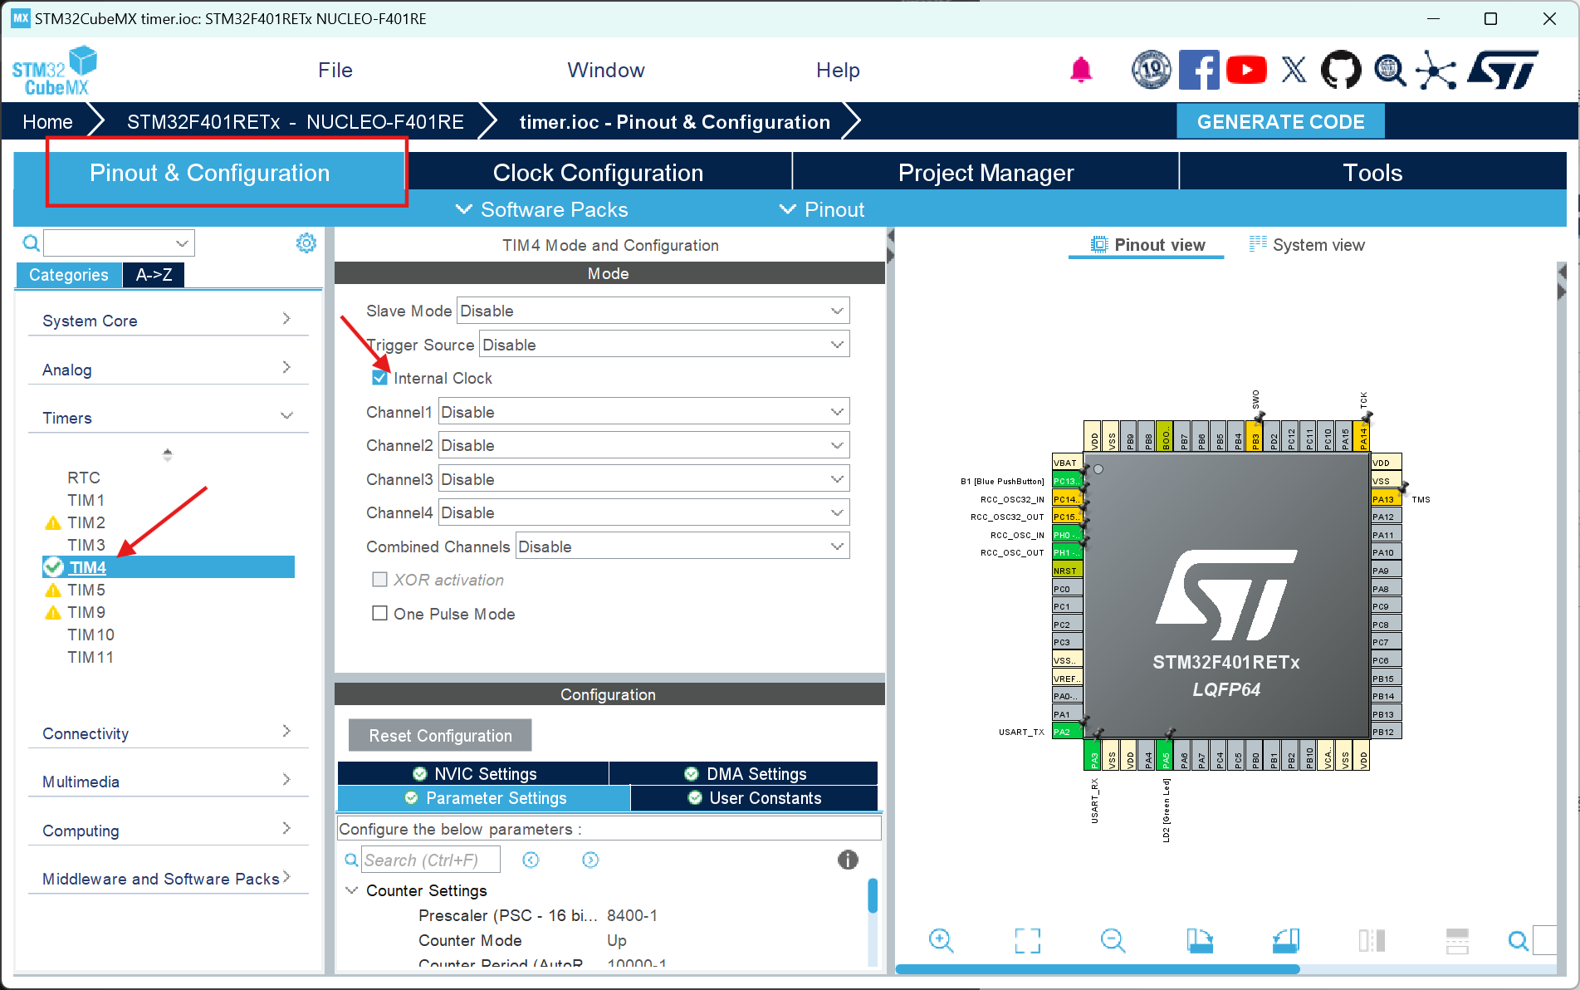Open the notification bell
The width and height of the screenshot is (1580, 990).
point(1080,70)
